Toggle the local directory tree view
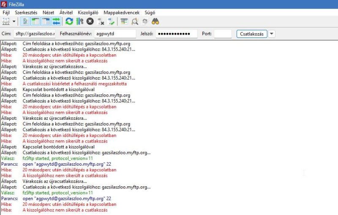The width and height of the screenshot is (338, 215). point(35,21)
